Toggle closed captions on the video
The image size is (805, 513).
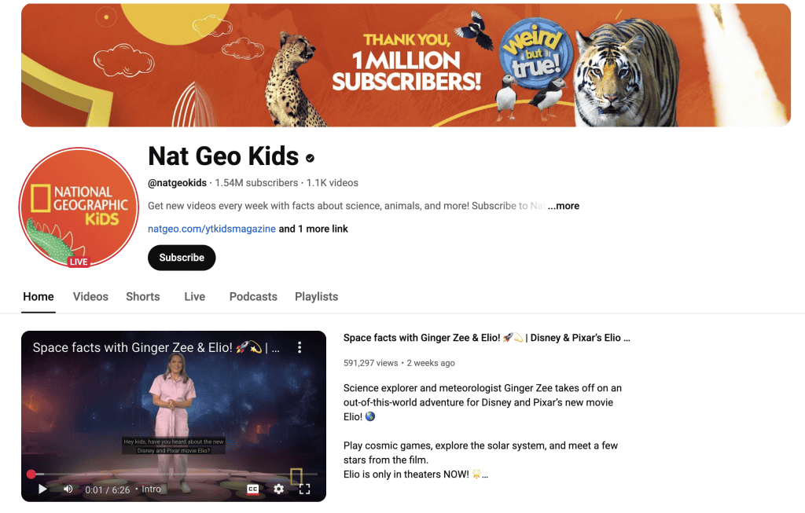tap(253, 489)
